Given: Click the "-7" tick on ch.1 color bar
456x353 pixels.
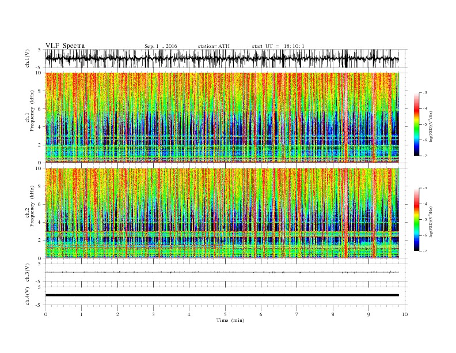Looking at the screenshot, I should click(424, 156).
